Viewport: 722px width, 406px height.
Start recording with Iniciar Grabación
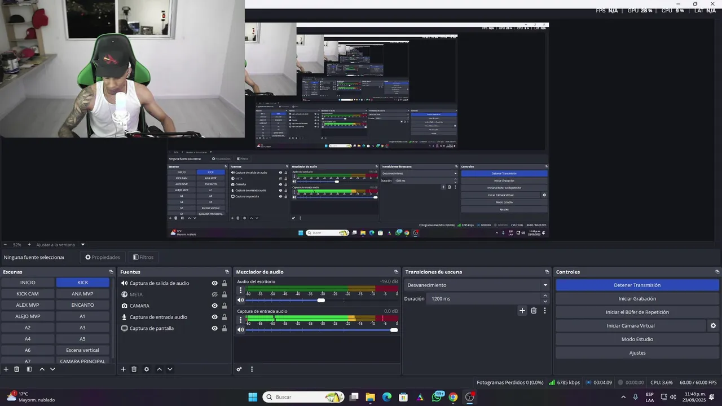click(x=637, y=299)
